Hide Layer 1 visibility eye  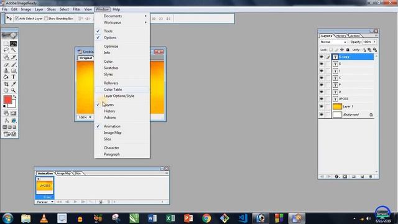pyautogui.click(x=322, y=106)
